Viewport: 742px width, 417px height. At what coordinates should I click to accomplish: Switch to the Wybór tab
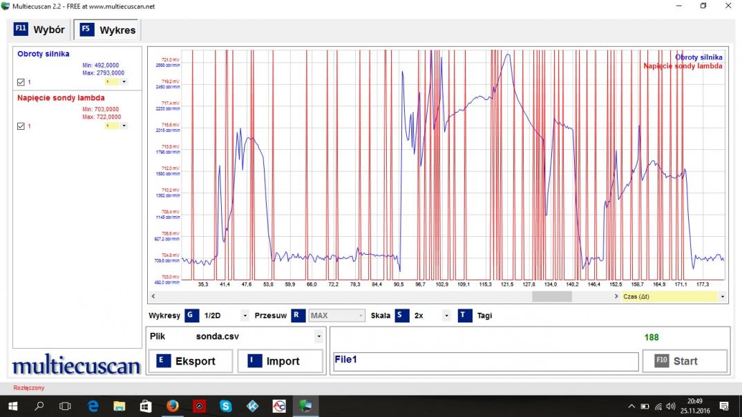click(40, 30)
